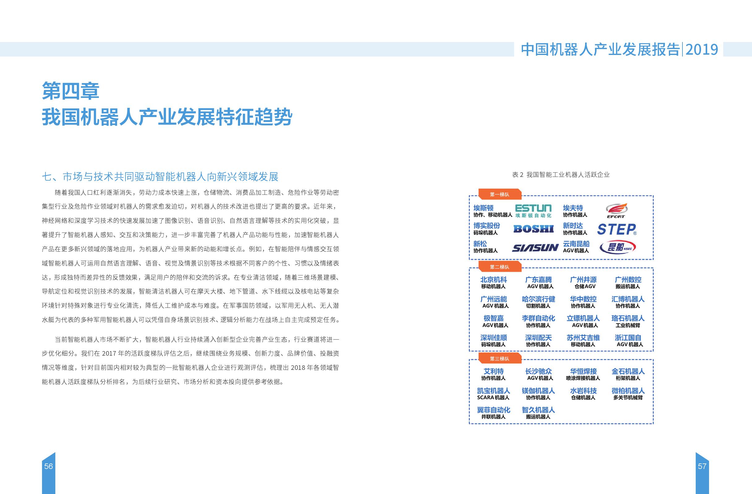The image size is (752, 494).
Task: Click the section seven heading 市场与技术
Action: click(160, 177)
